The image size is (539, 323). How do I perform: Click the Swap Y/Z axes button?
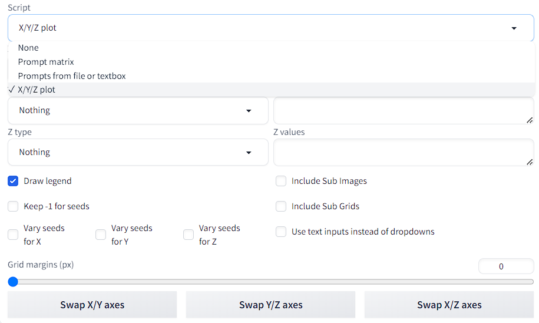tap(270, 305)
